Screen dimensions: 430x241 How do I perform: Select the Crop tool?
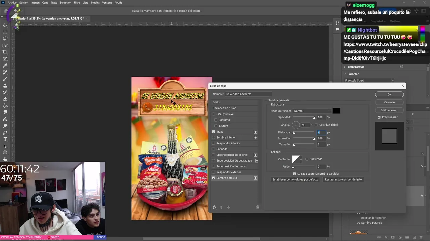[x=5, y=52]
